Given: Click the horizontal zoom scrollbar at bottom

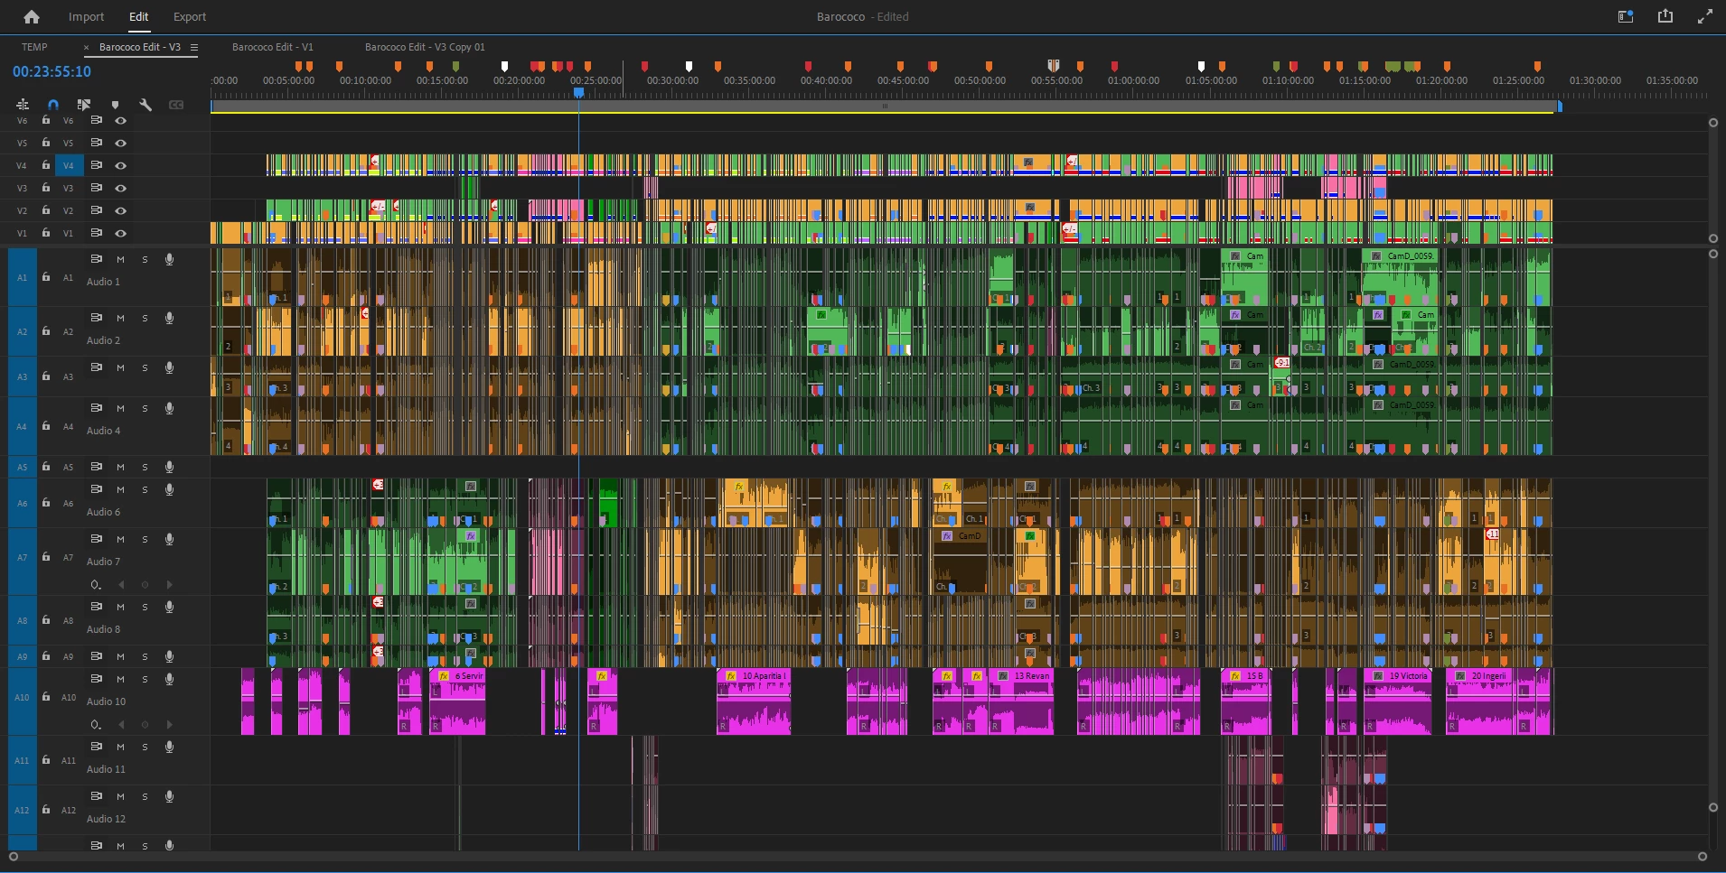Looking at the screenshot, I should click(x=858, y=857).
